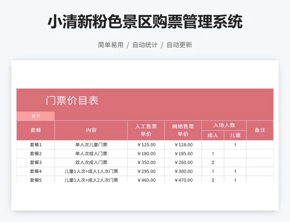Click the 备注 cell in 套餐3 row
Image resolution: width=290 pixels, height=222 pixels.
point(260,162)
